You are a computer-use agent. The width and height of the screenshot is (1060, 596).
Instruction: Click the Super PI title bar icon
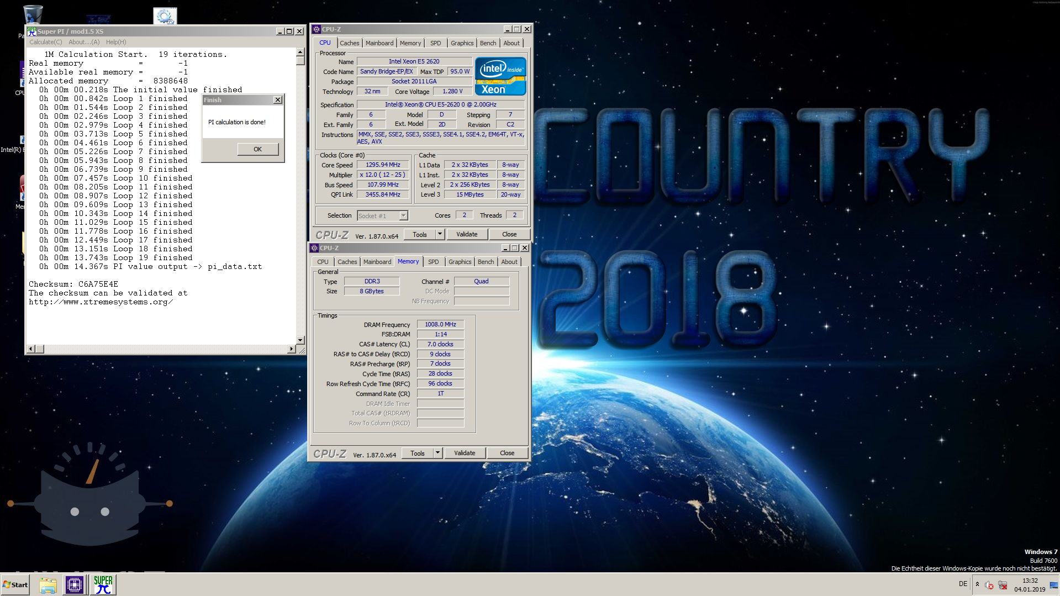click(x=31, y=31)
